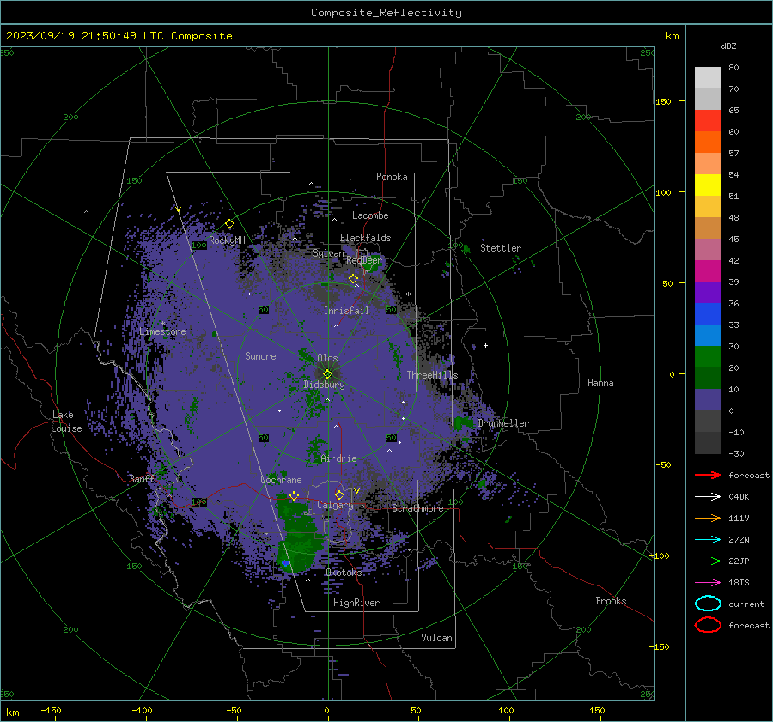773x722 pixels.
Task: Select the 80 dBZ light gray swatch
Action: point(708,78)
